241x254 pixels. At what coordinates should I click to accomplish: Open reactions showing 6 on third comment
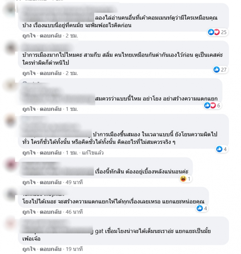(212, 105)
